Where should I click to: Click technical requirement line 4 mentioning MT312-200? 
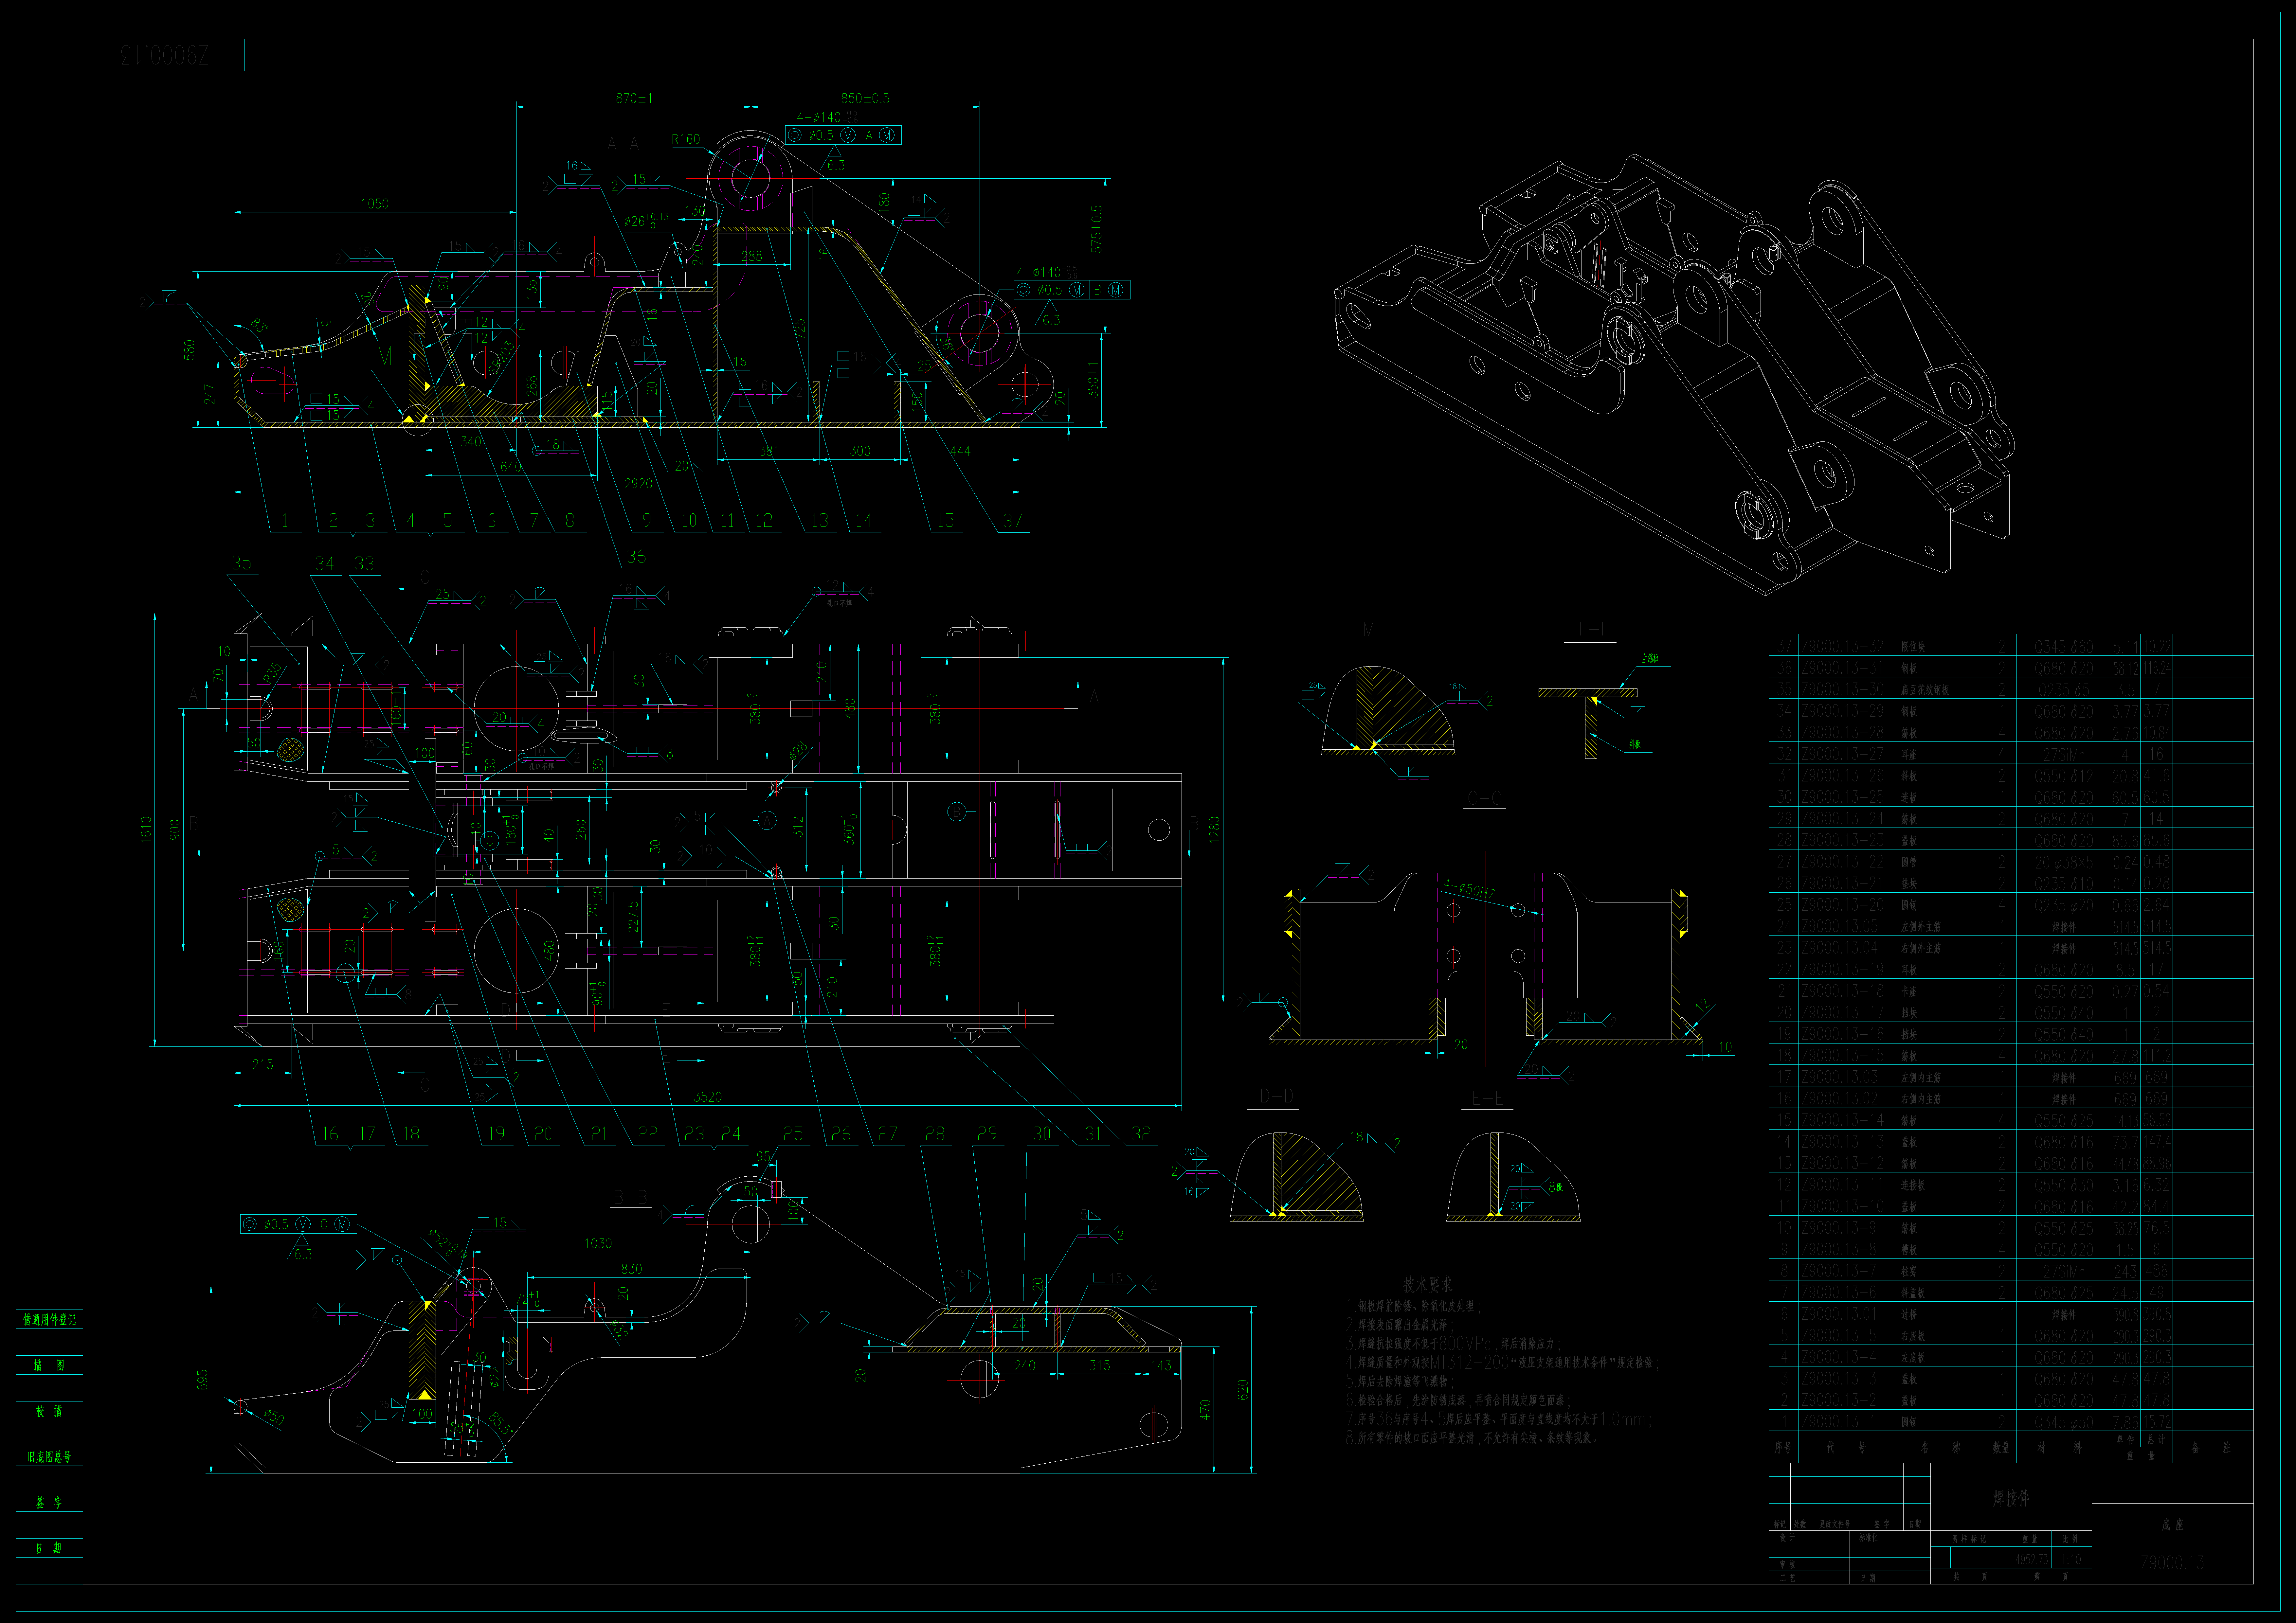(x=1502, y=1363)
